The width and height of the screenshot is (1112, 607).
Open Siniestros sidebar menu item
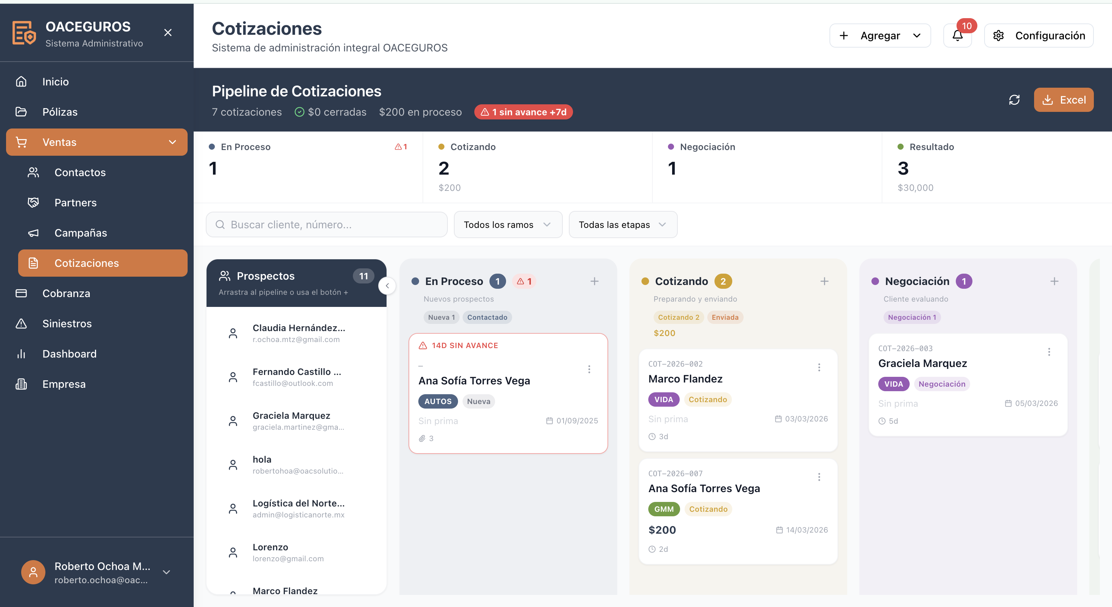coord(67,324)
